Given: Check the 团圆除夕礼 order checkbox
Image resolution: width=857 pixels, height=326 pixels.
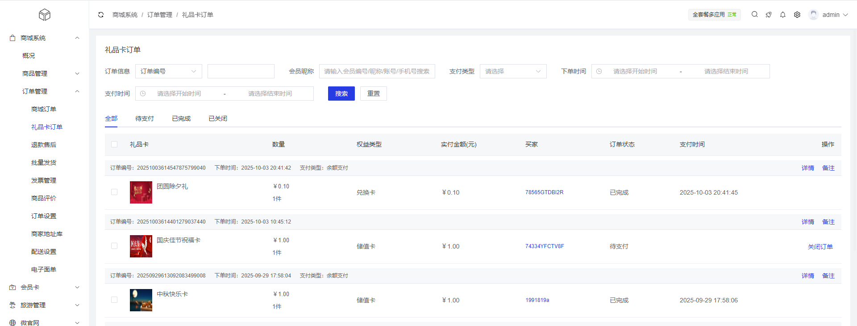Looking at the screenshot, I should (x=114, y=192).
